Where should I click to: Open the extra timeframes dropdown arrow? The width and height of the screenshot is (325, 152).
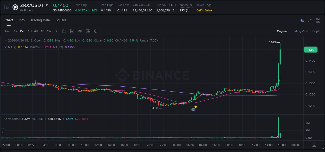56,31
